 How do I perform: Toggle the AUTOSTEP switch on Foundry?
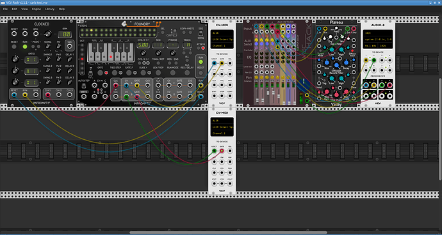tap(84, 86)
